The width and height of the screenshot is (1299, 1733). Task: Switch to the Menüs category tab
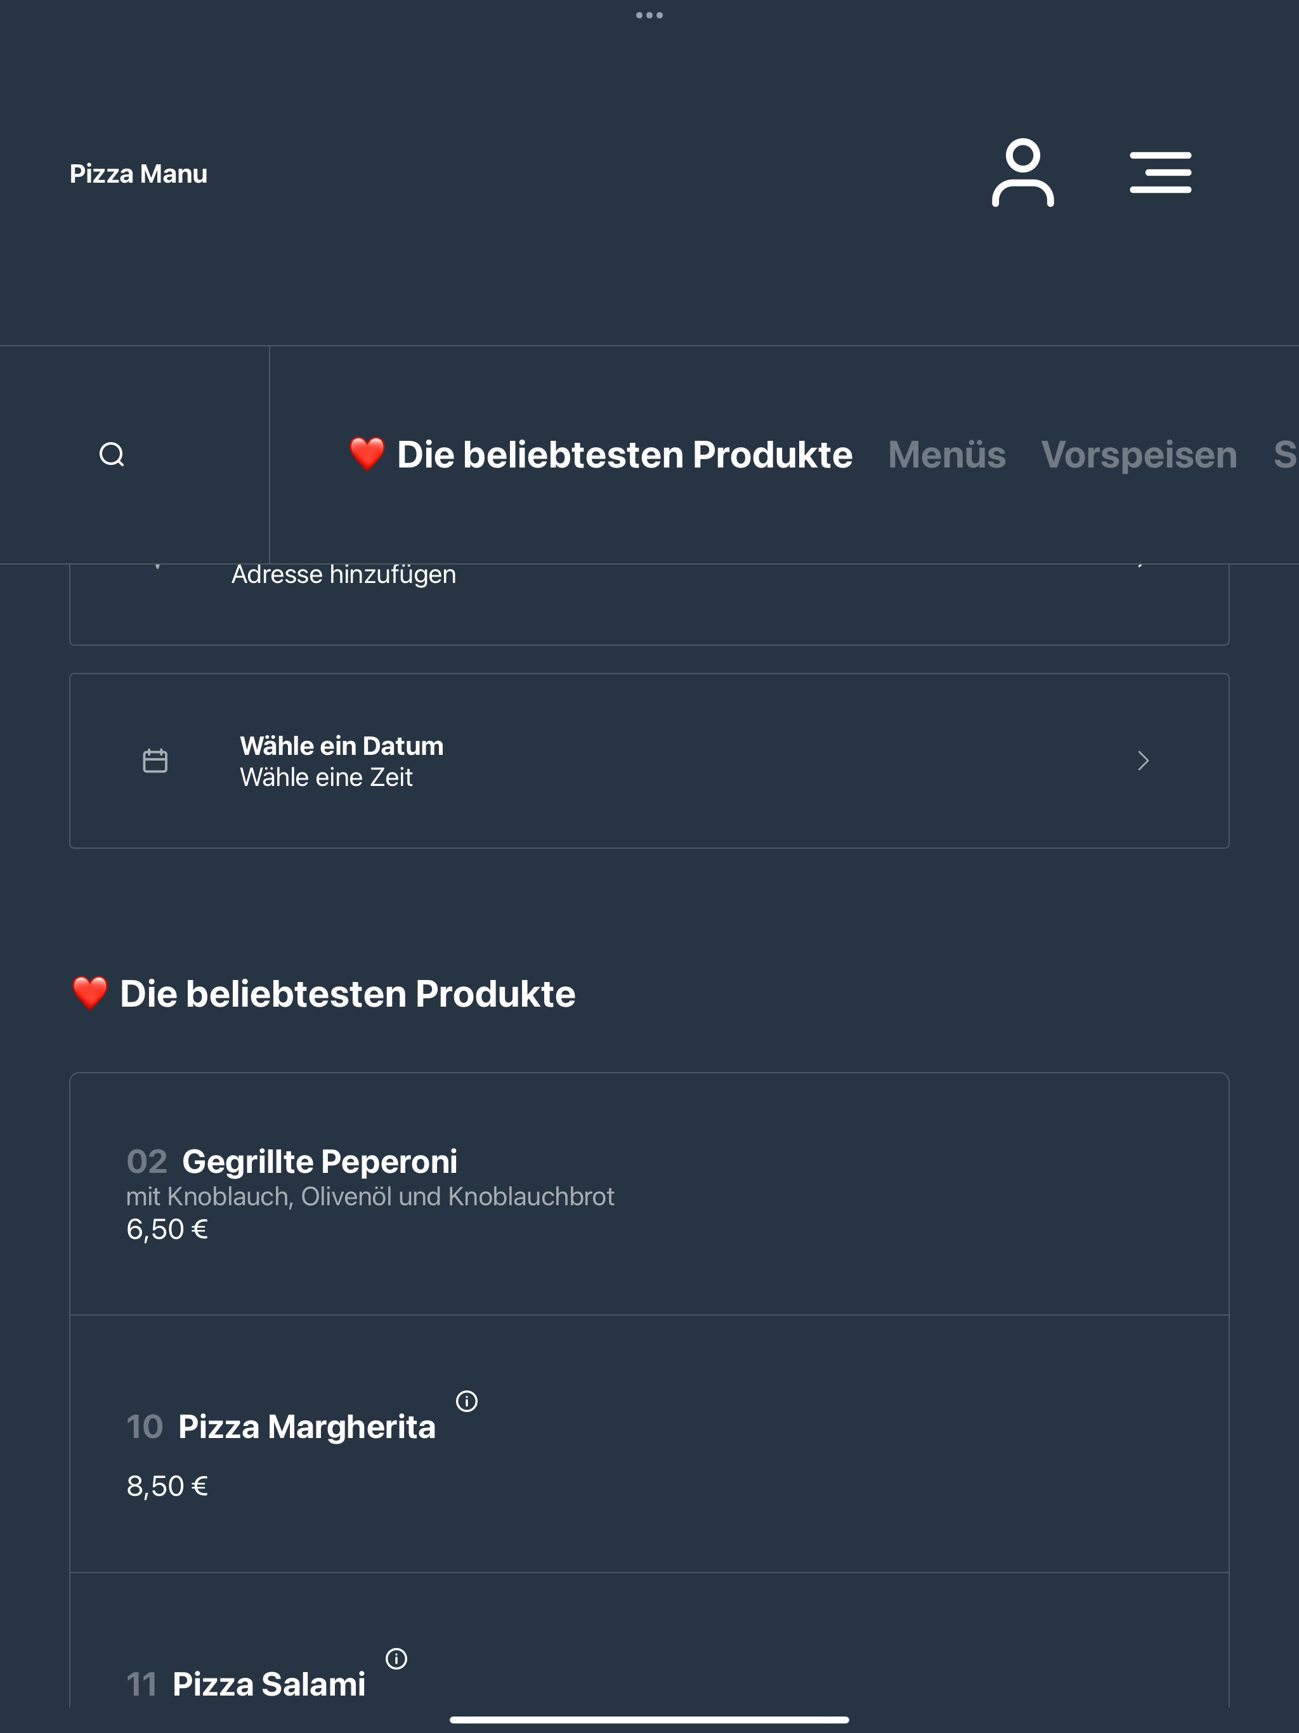(946, 454)
